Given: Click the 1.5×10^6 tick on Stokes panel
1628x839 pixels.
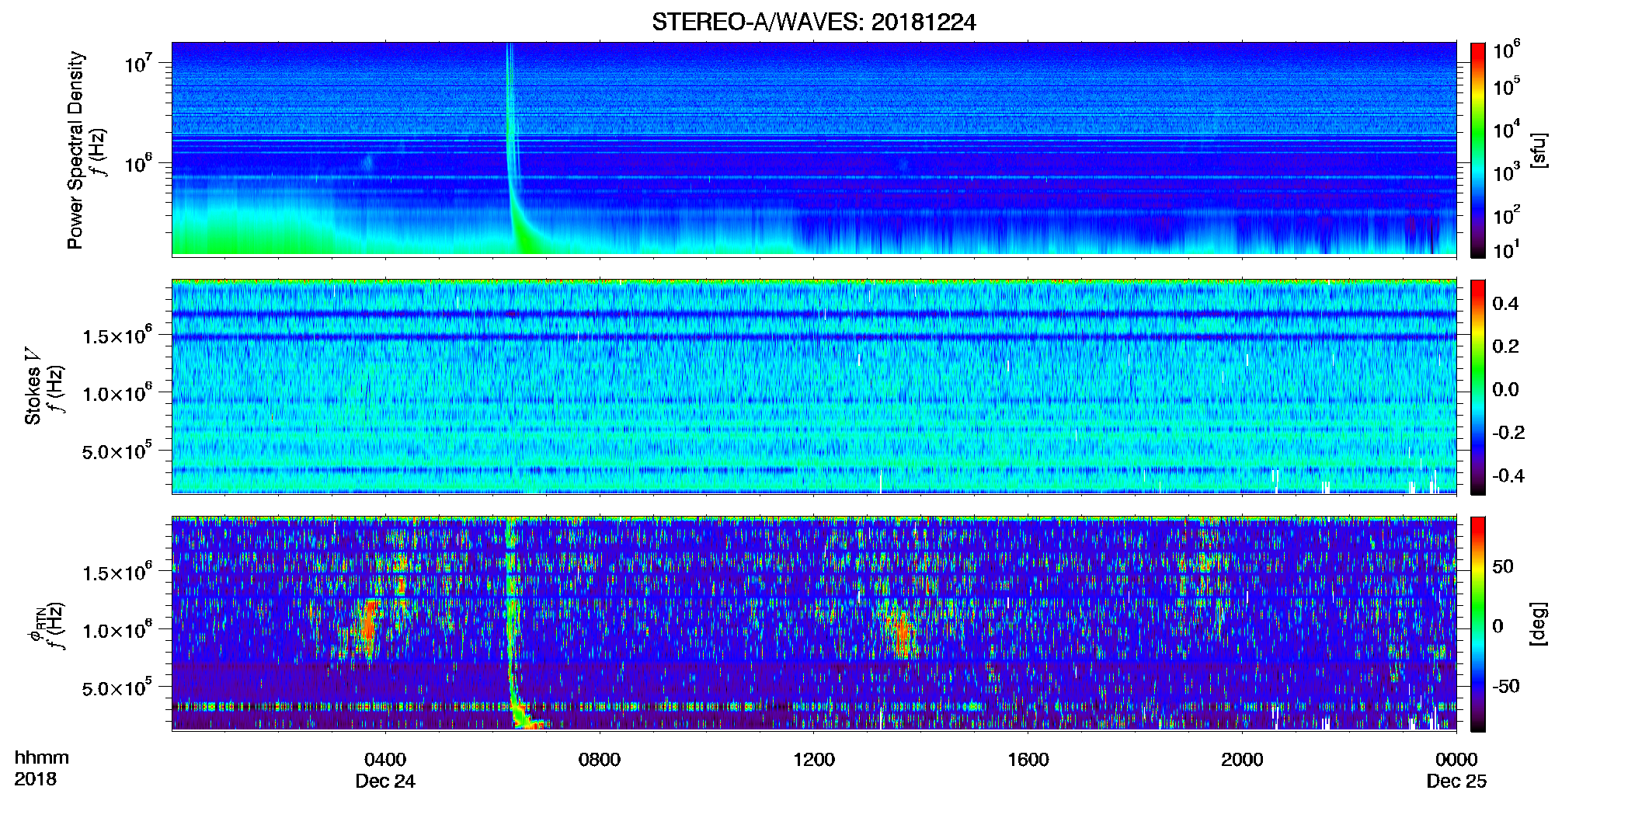Looking at the screenshot, I should tap(117, 335).
